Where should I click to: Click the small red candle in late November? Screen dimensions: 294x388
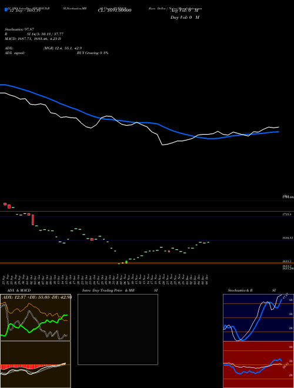point(169,251)
